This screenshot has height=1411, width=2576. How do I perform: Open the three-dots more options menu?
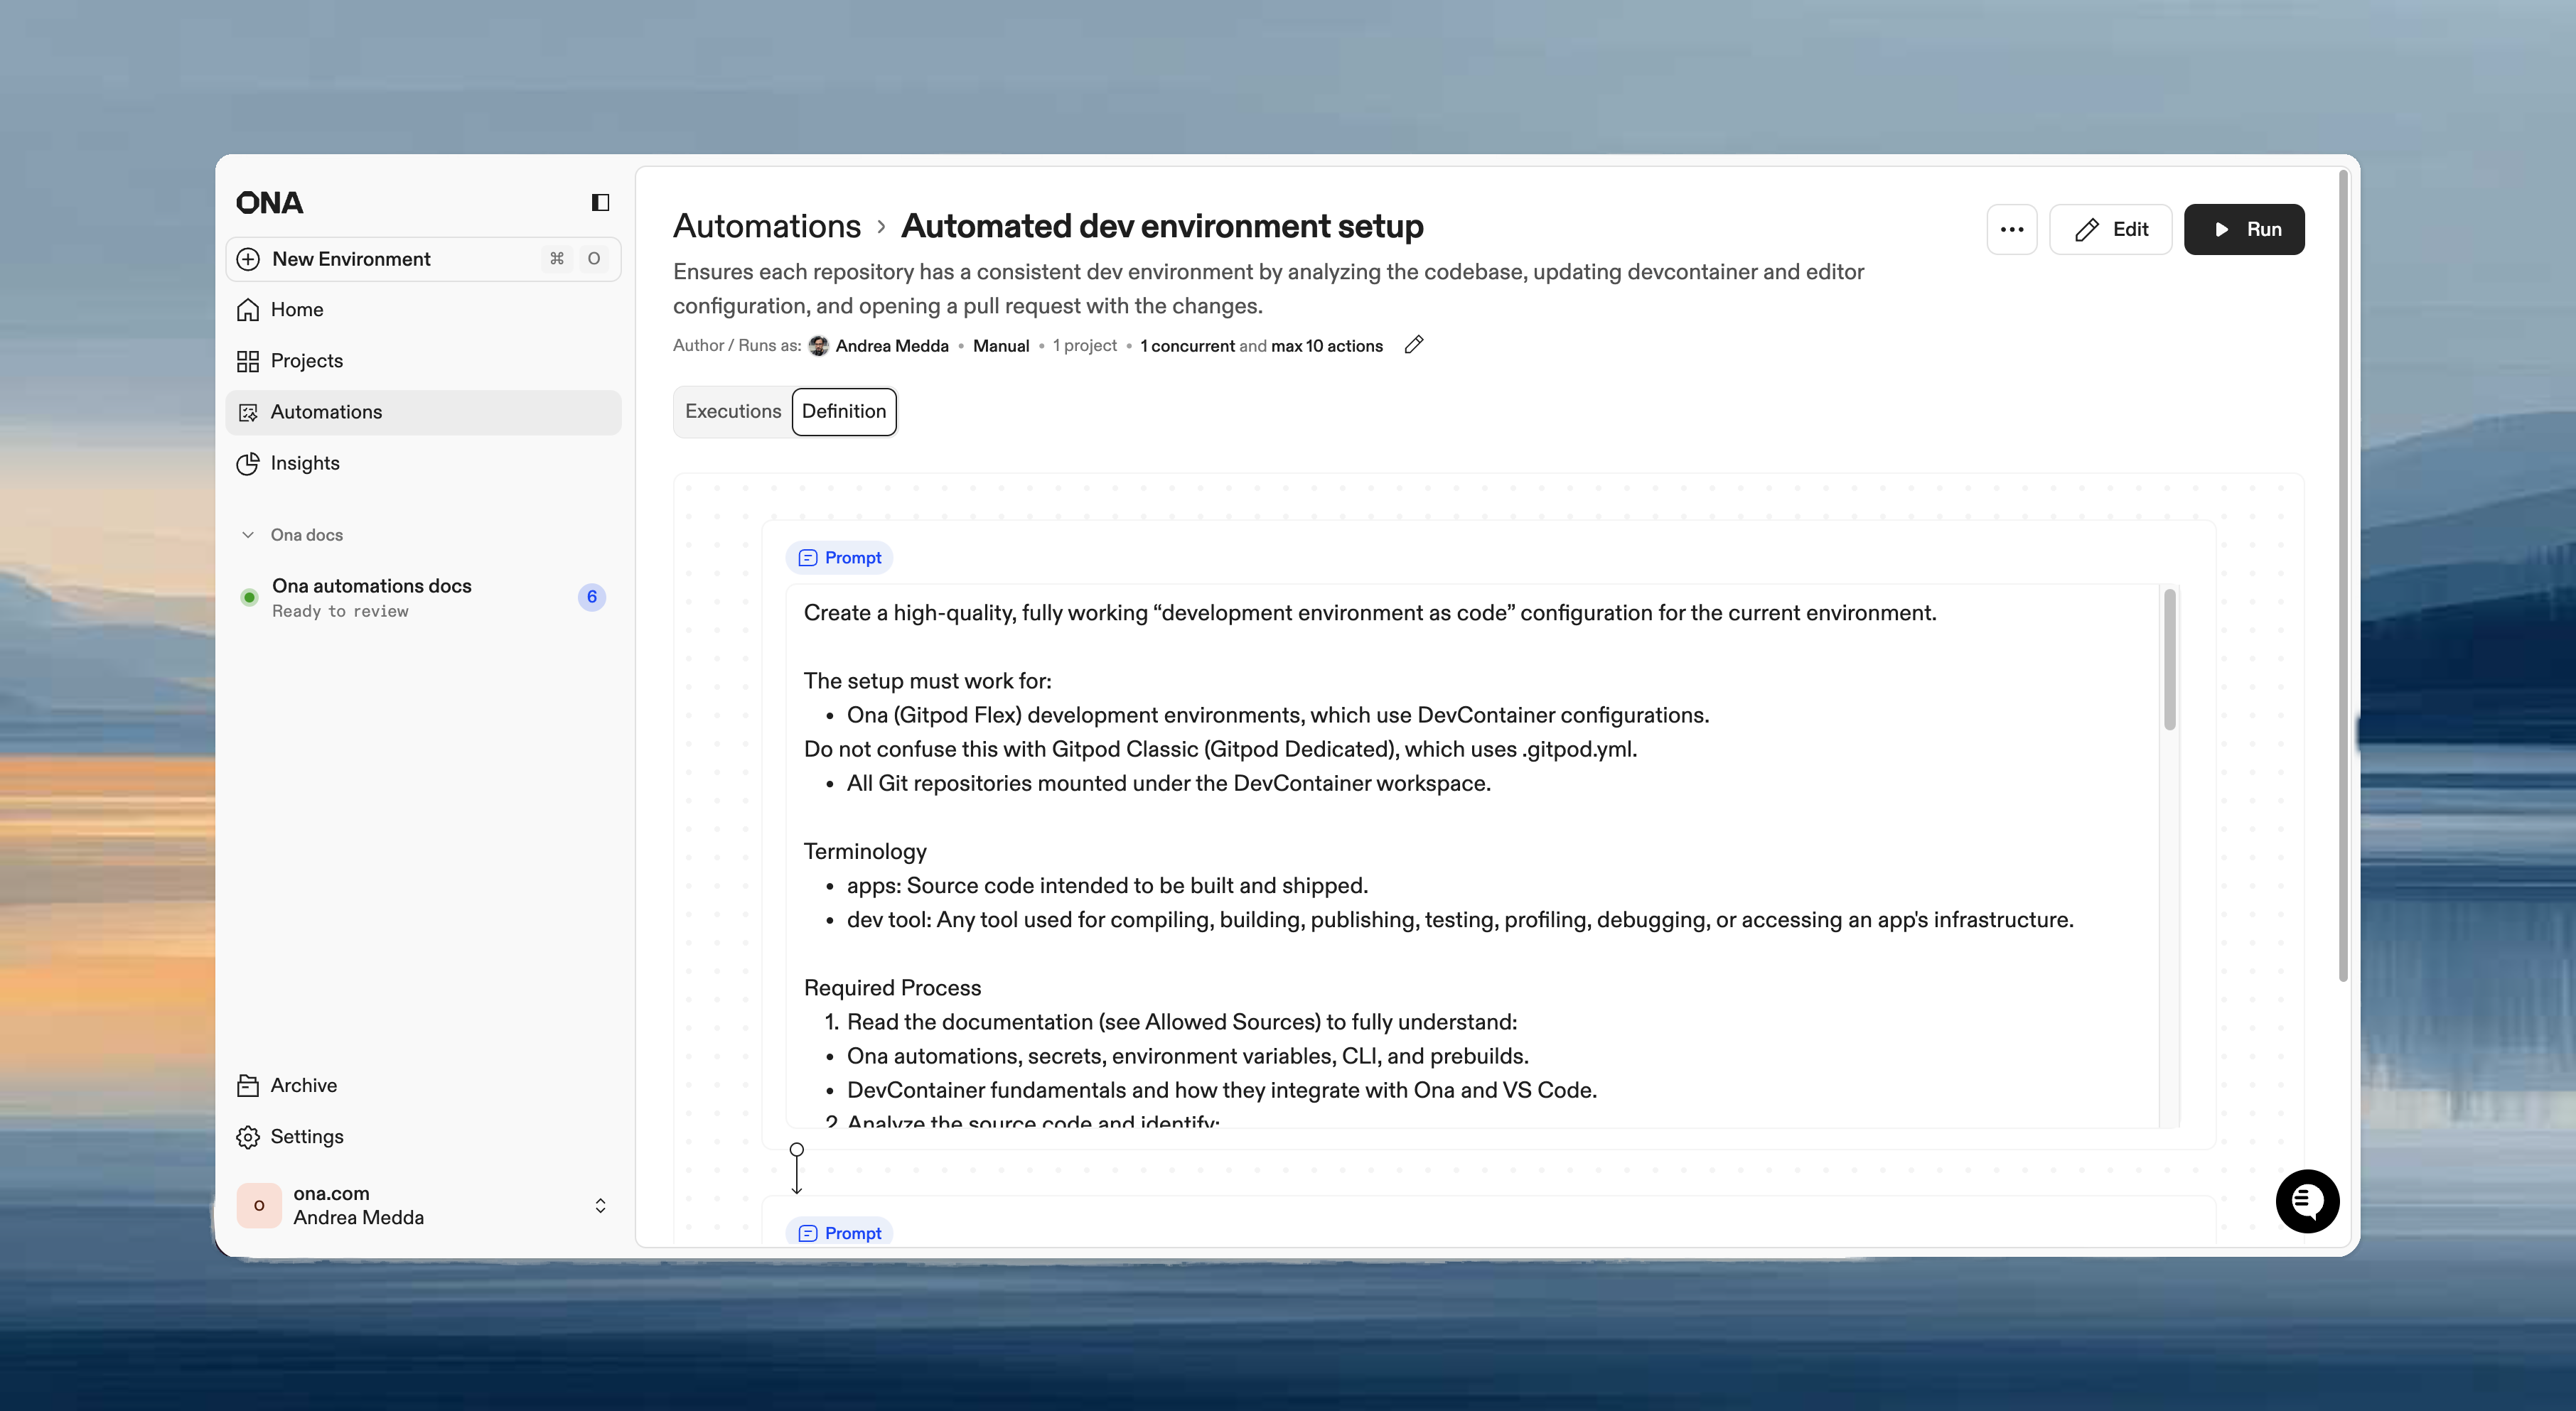[x=2011, y=229]
